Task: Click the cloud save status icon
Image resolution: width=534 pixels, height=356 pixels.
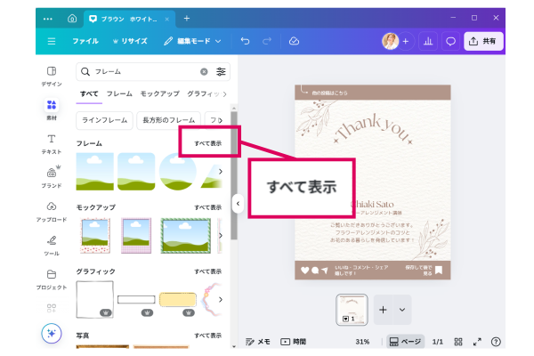Action: 295,41
